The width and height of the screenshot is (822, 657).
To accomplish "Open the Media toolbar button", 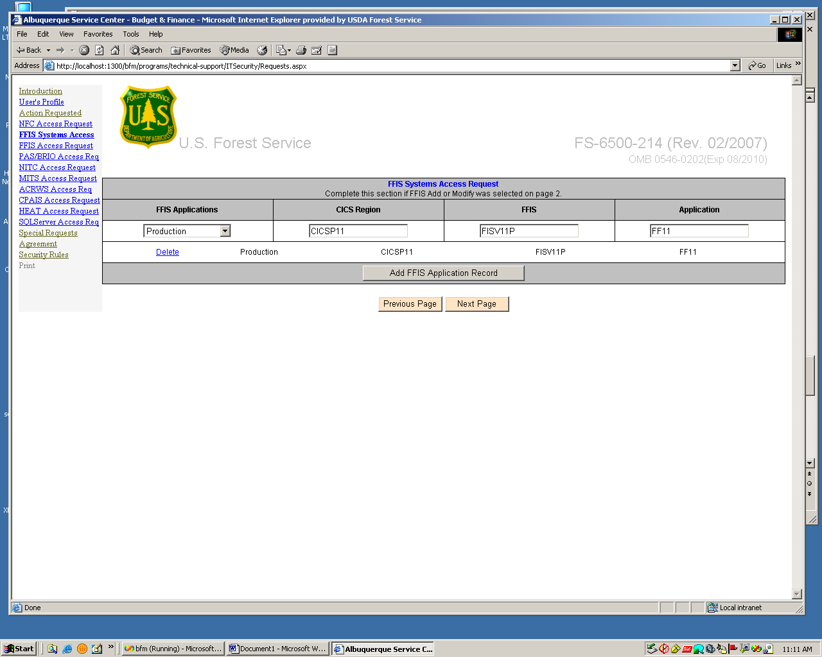I will [234, 50].
